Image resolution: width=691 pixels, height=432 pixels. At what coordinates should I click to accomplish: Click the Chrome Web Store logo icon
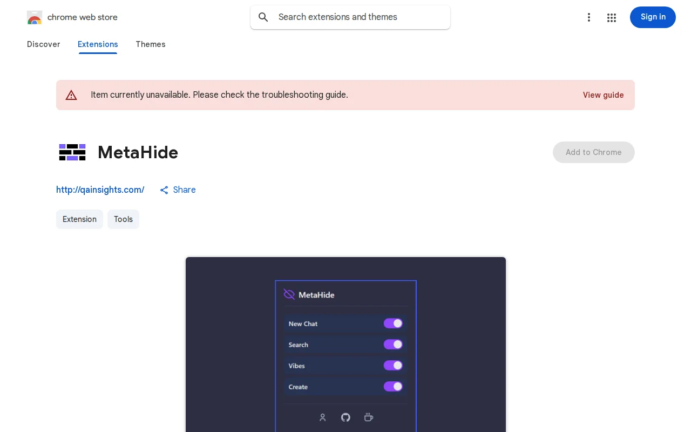(x=35, y=17)
